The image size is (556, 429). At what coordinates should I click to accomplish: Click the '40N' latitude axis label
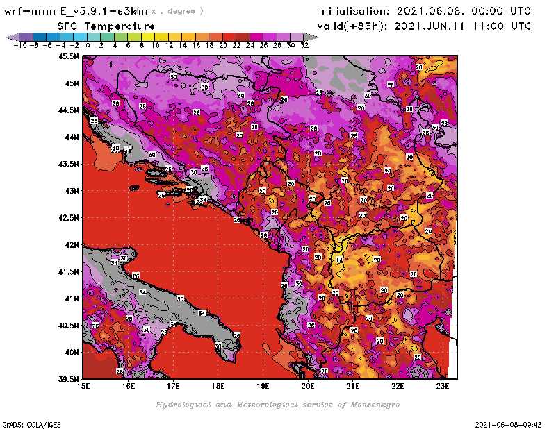pos(72,353)
